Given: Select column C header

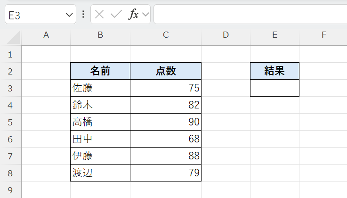Looking at the screenshot, I should point(166,34).
